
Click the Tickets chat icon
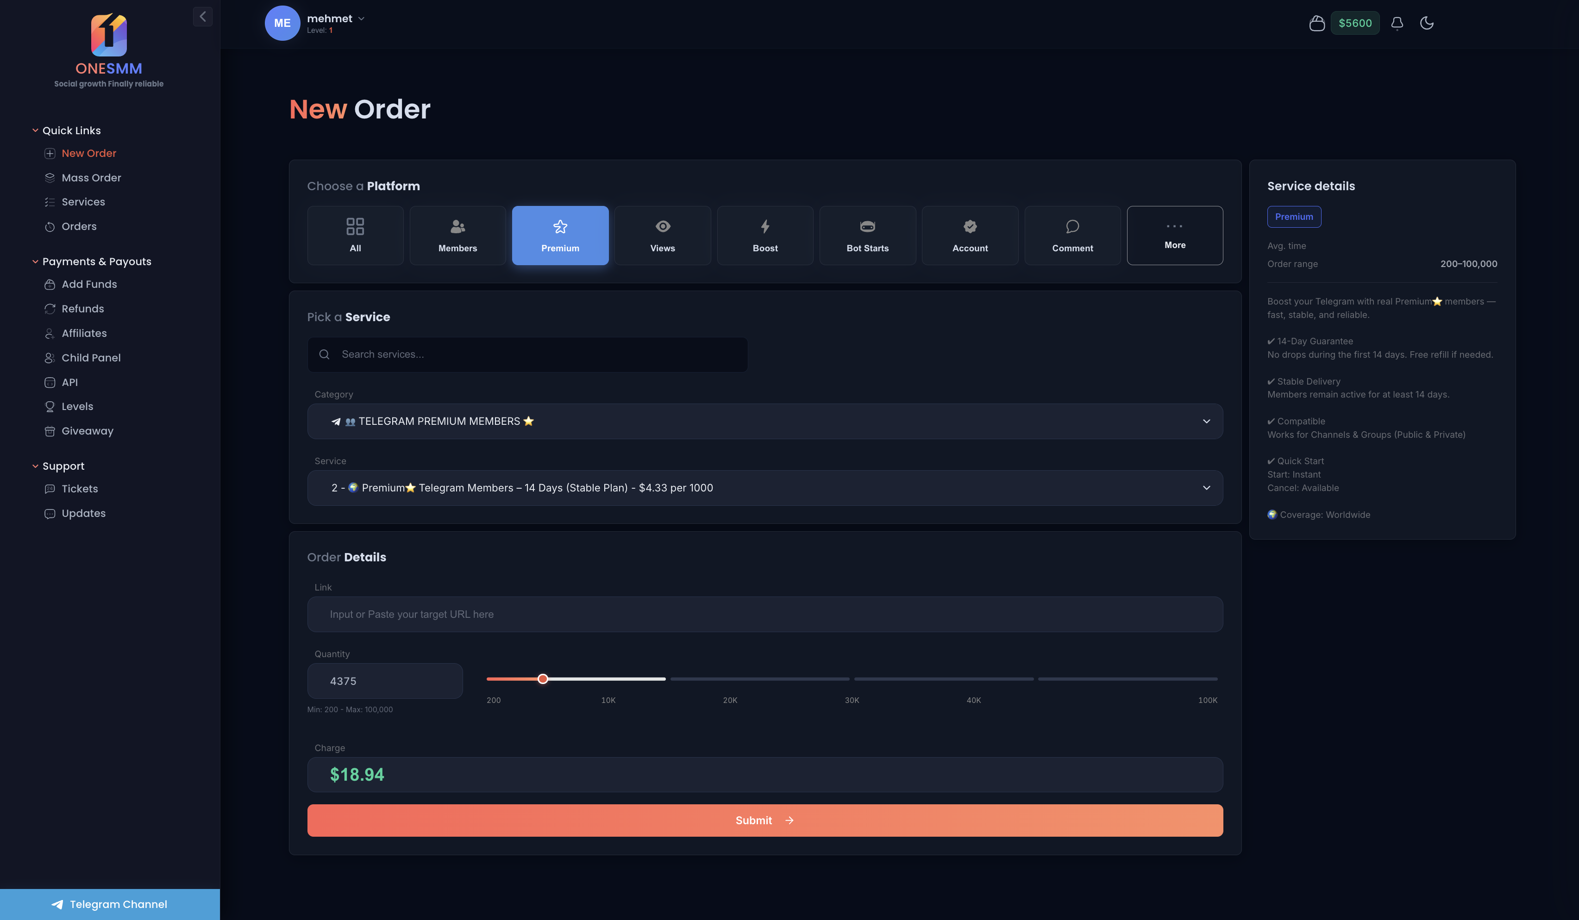click(50, 489)
